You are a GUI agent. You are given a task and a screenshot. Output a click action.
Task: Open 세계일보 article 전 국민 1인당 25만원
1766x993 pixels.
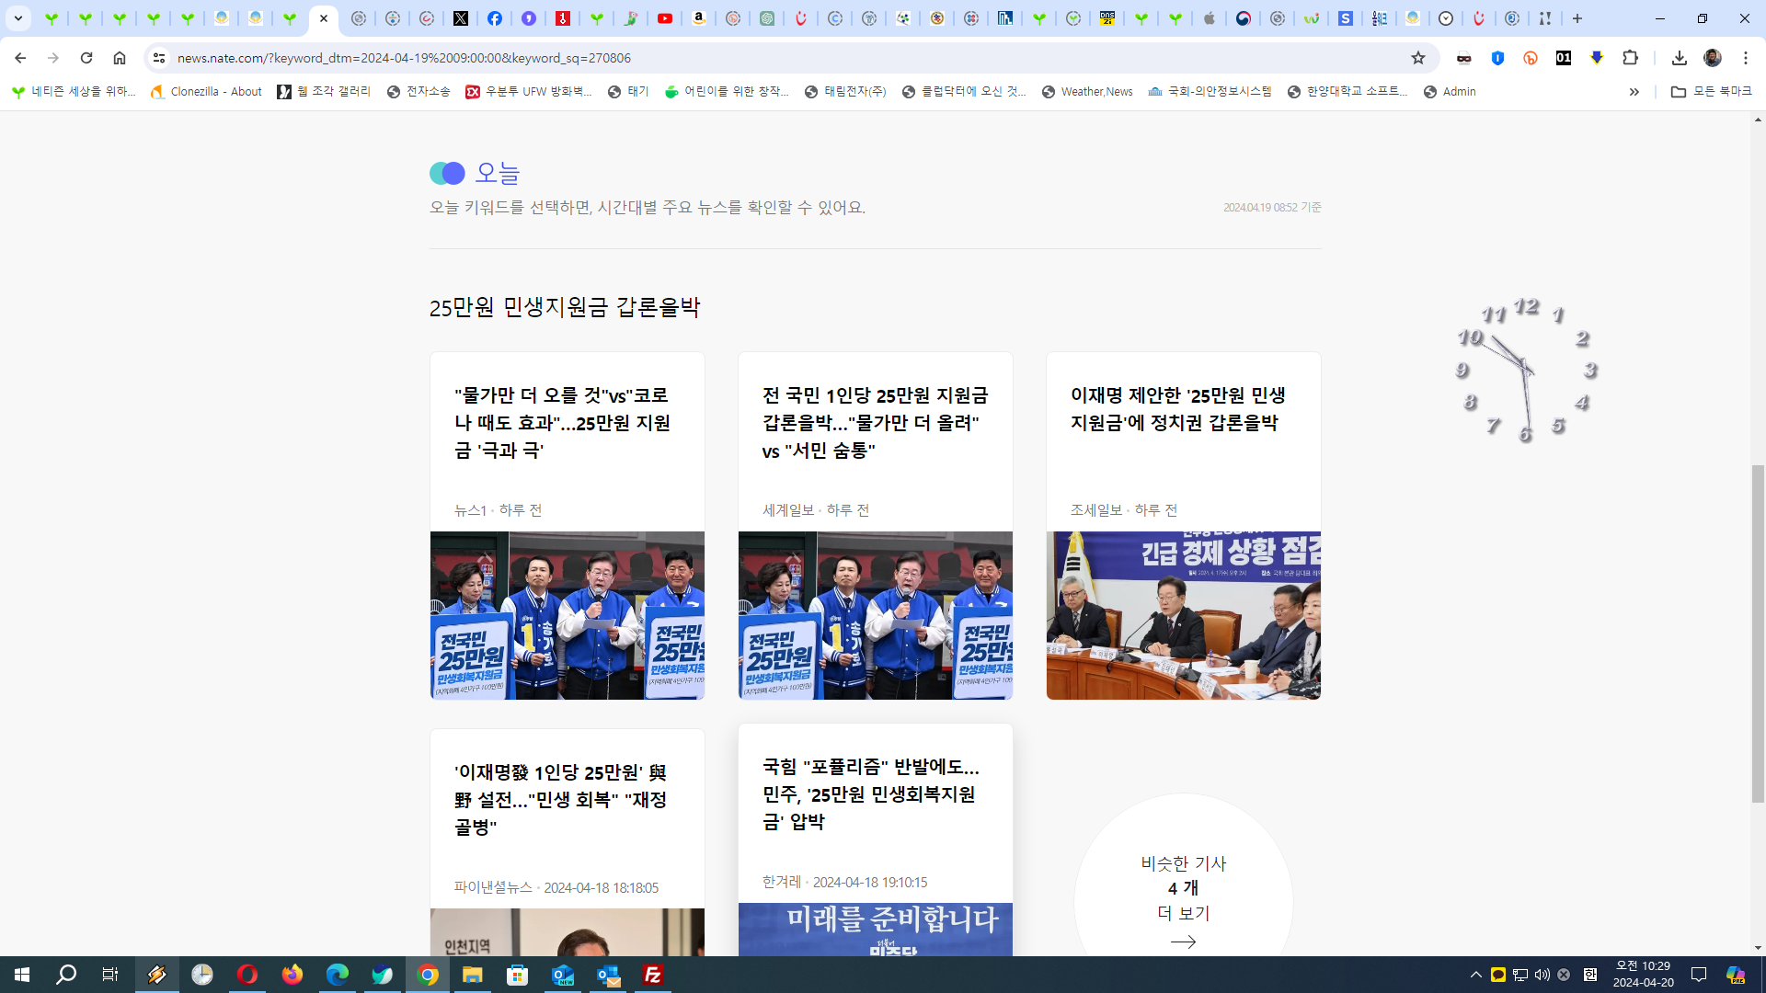875,423
